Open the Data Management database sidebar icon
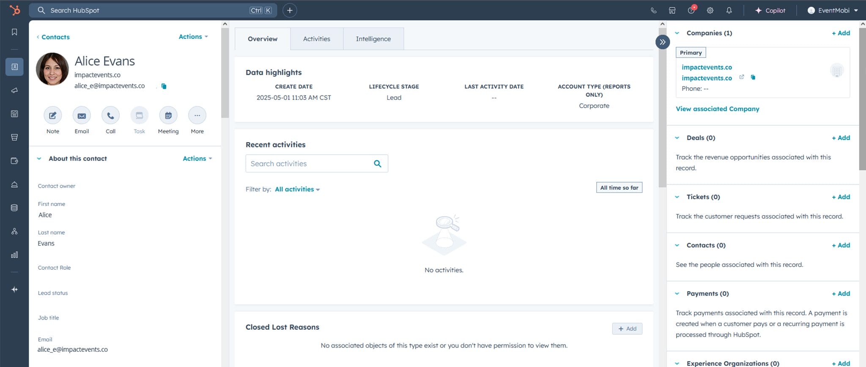 14,208
